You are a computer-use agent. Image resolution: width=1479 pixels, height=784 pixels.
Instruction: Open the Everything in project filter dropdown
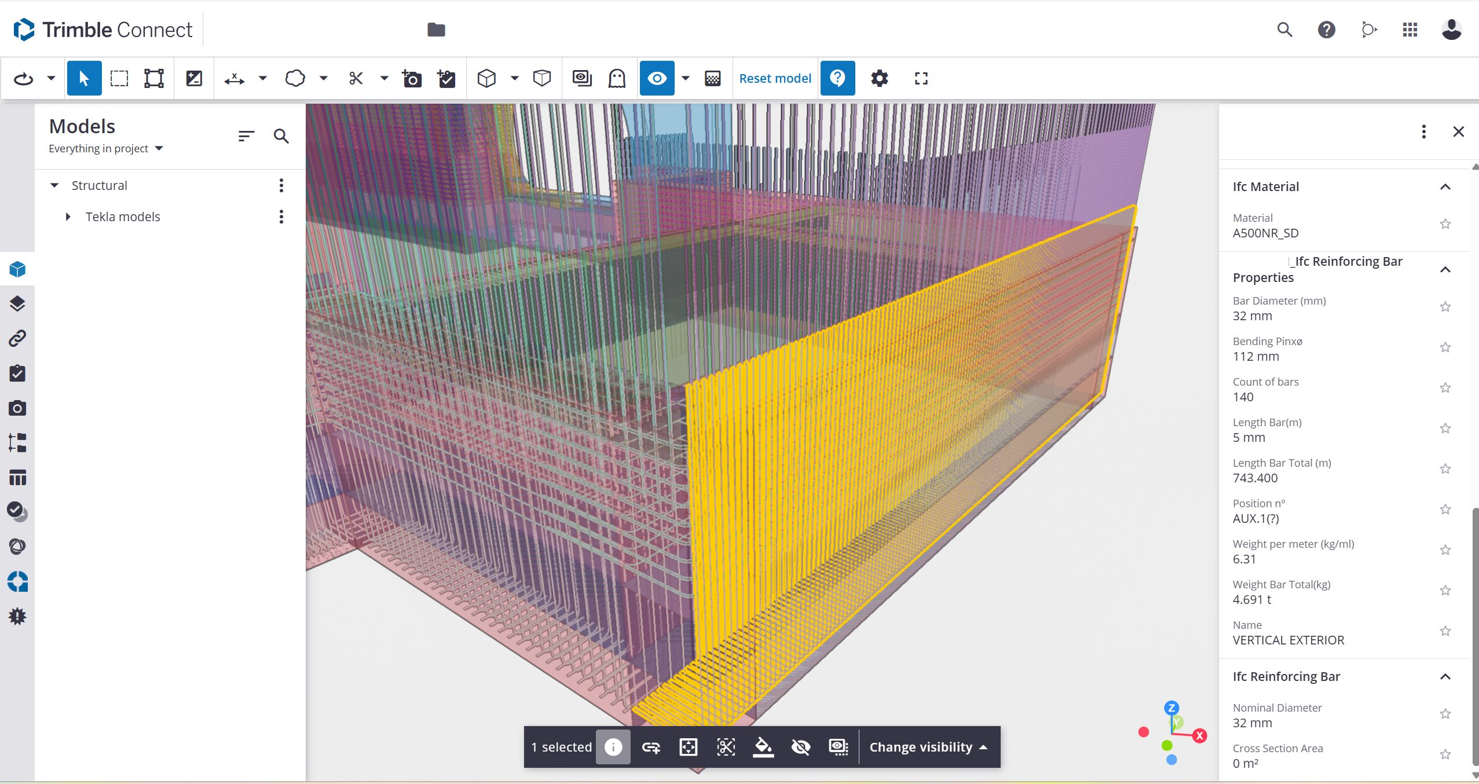coord(159,148)
